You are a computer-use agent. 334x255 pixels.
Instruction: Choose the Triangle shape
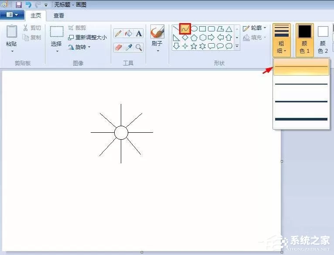point(229,28)
